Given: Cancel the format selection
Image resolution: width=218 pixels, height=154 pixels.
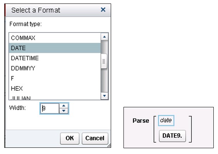Looking at the screenshot, I should 95,138.
